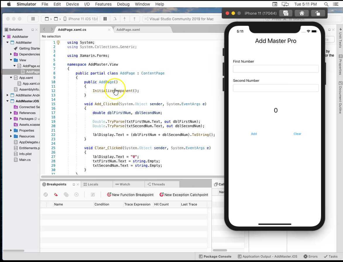Click New Function Breakpoint

tap(131, 195)
